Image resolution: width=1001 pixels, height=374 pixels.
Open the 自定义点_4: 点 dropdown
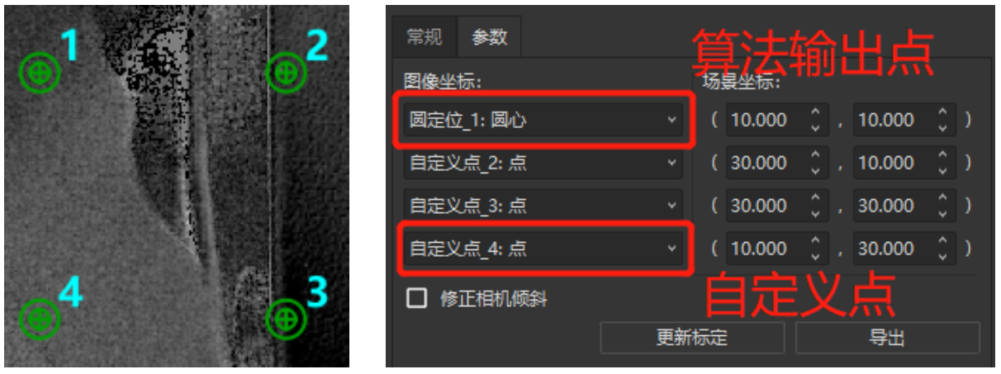pyautogui.click(x=543, y=249)
